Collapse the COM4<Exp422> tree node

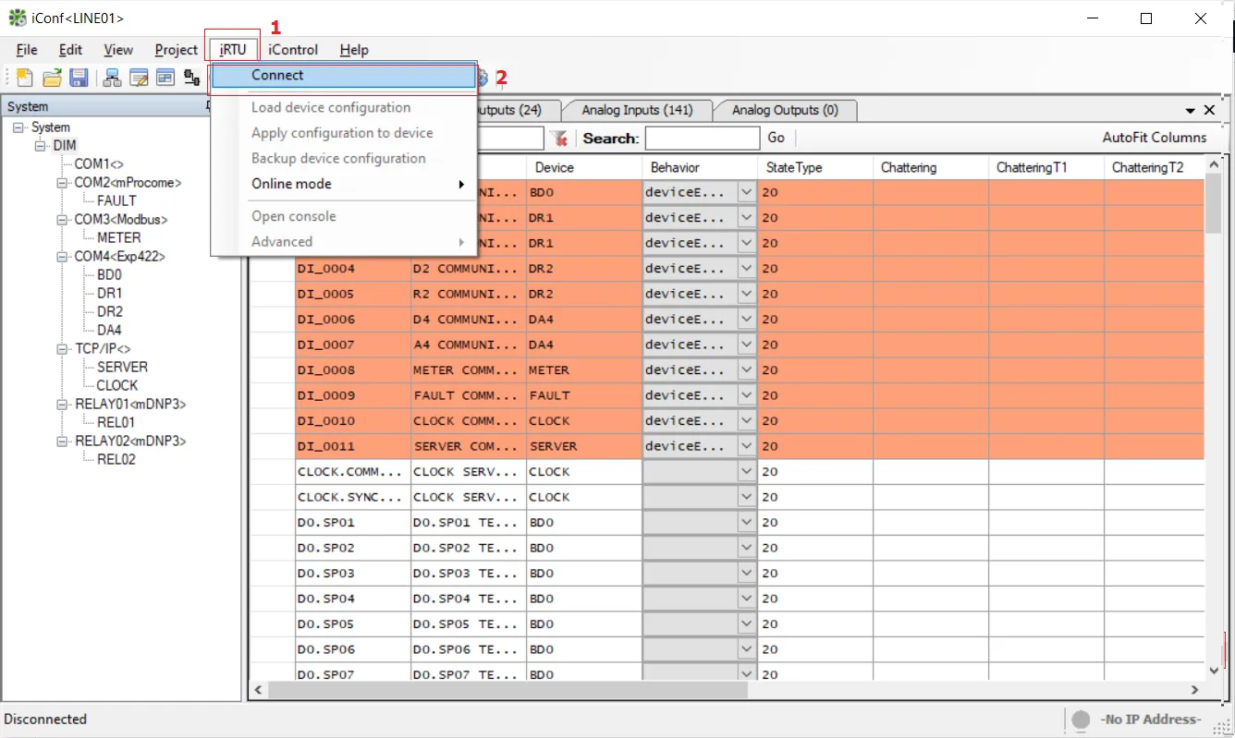pos(62,257)
